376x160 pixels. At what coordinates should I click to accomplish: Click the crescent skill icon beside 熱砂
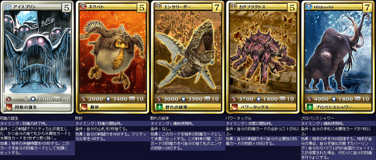coord(84,107)
